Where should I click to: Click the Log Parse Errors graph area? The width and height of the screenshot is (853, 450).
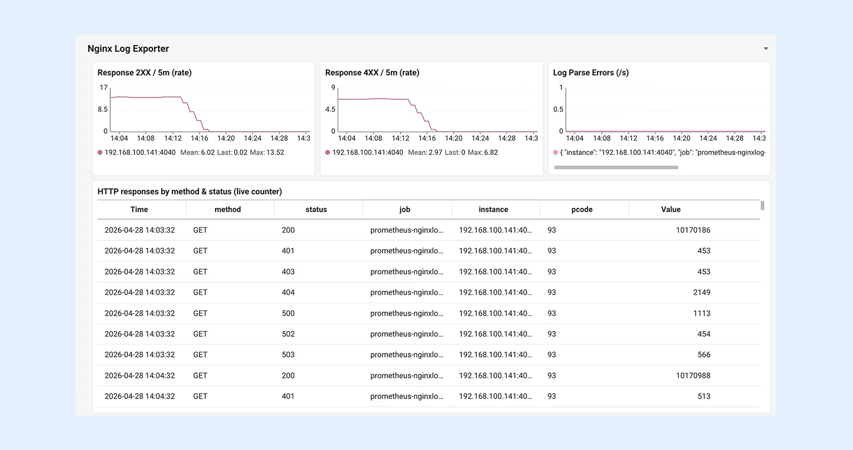[x=665, y=110]
